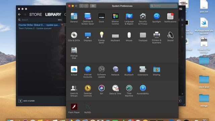Open Siri preferences
This screenshot has width=215, height=121.
(x=101, y=90)
